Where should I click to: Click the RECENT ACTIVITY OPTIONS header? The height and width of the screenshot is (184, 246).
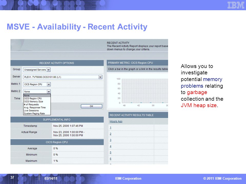57,63
